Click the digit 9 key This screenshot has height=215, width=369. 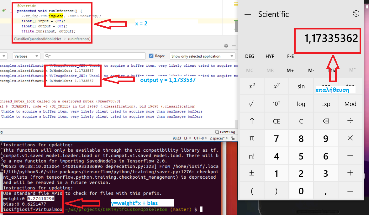pos(326,138)
